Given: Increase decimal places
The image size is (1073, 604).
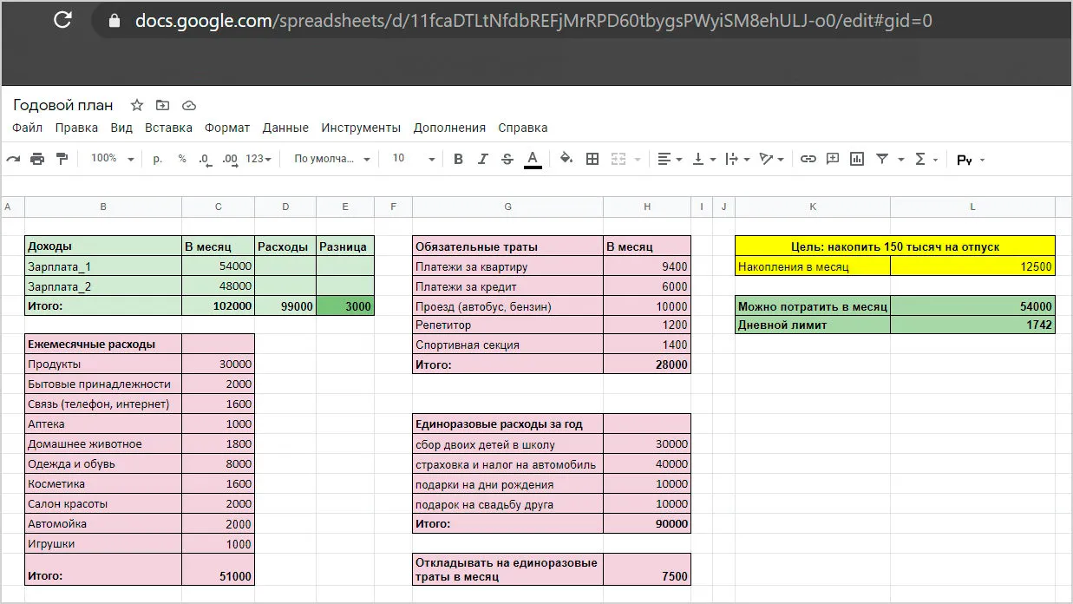Looking at the screenshot, I should [230, 159].
